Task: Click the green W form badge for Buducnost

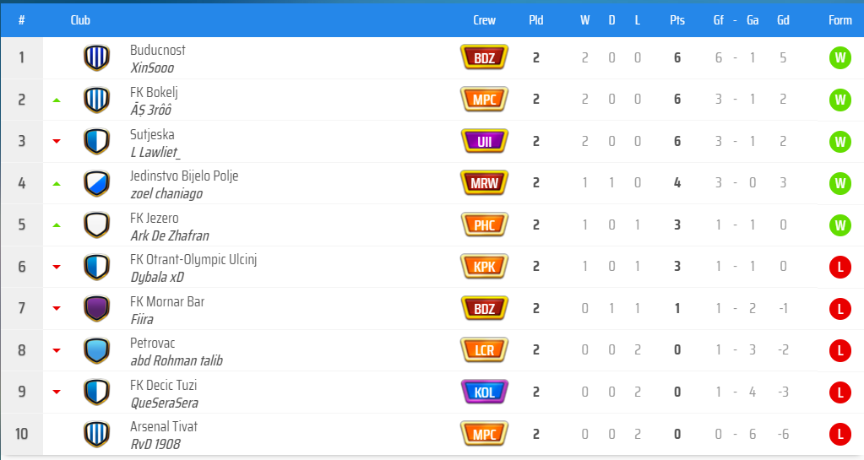Action: tap(840, 58)
